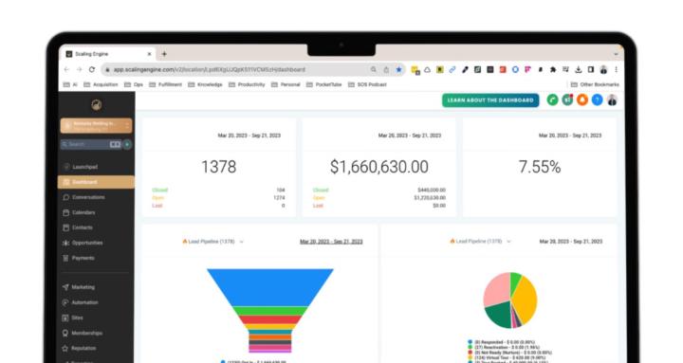Expand the account location switcher
The height and width of the screenshot is (363, 683).
click(96, 126)
